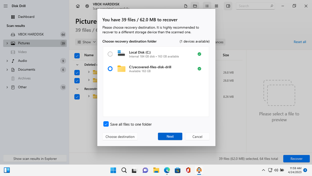The image size is (312, 176).
Task: Select the Local Disk (C:) radio button
Action: point(110,54)
